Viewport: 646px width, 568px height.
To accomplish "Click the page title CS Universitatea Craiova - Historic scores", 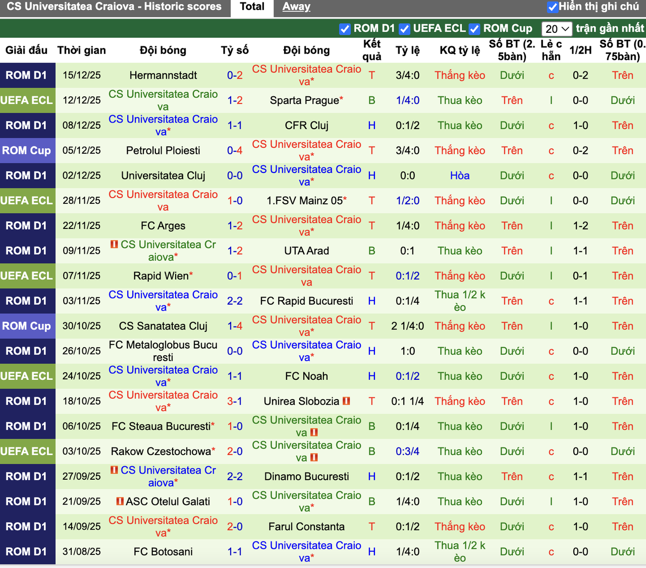I will pyautogui.click(x=114, y=7).
